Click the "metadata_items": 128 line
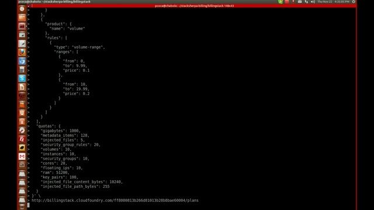This screenshot has height=210, width=374. [x=65, y=135]
